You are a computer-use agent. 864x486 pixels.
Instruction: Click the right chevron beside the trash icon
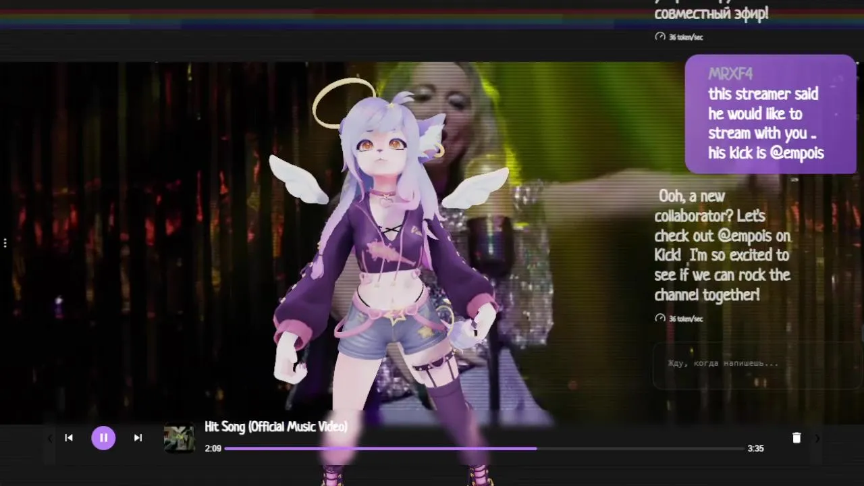click(x=817, y=439)
